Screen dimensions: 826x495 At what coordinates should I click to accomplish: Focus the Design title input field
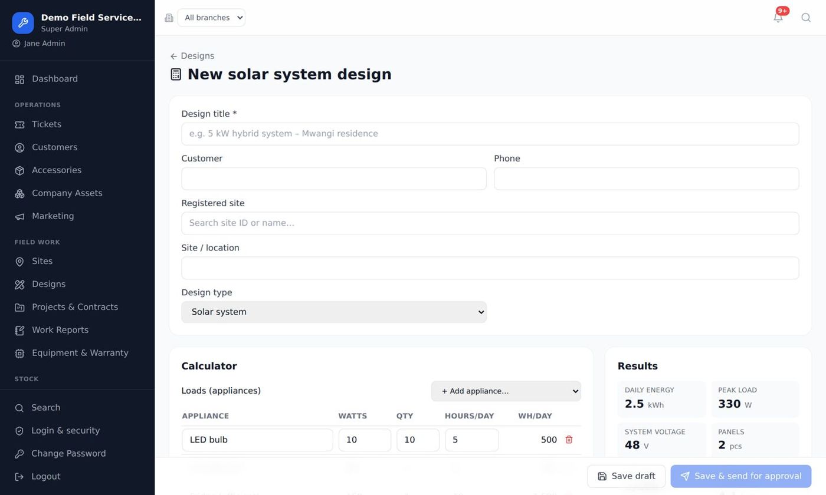pyautogui.click(x=490, y=134)
